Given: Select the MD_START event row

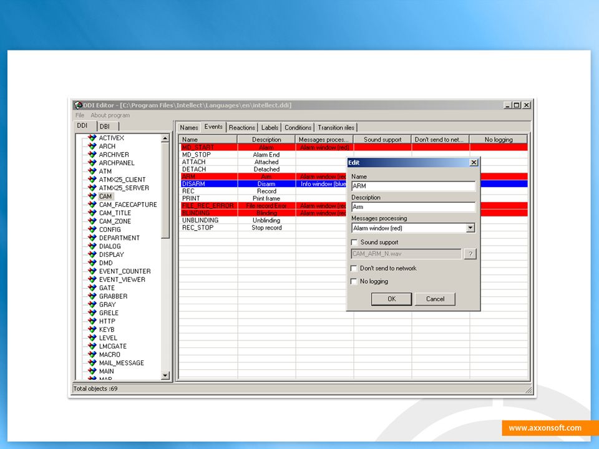Looking at the screenshot, I should pyautogui.click(x=353, y=147).
